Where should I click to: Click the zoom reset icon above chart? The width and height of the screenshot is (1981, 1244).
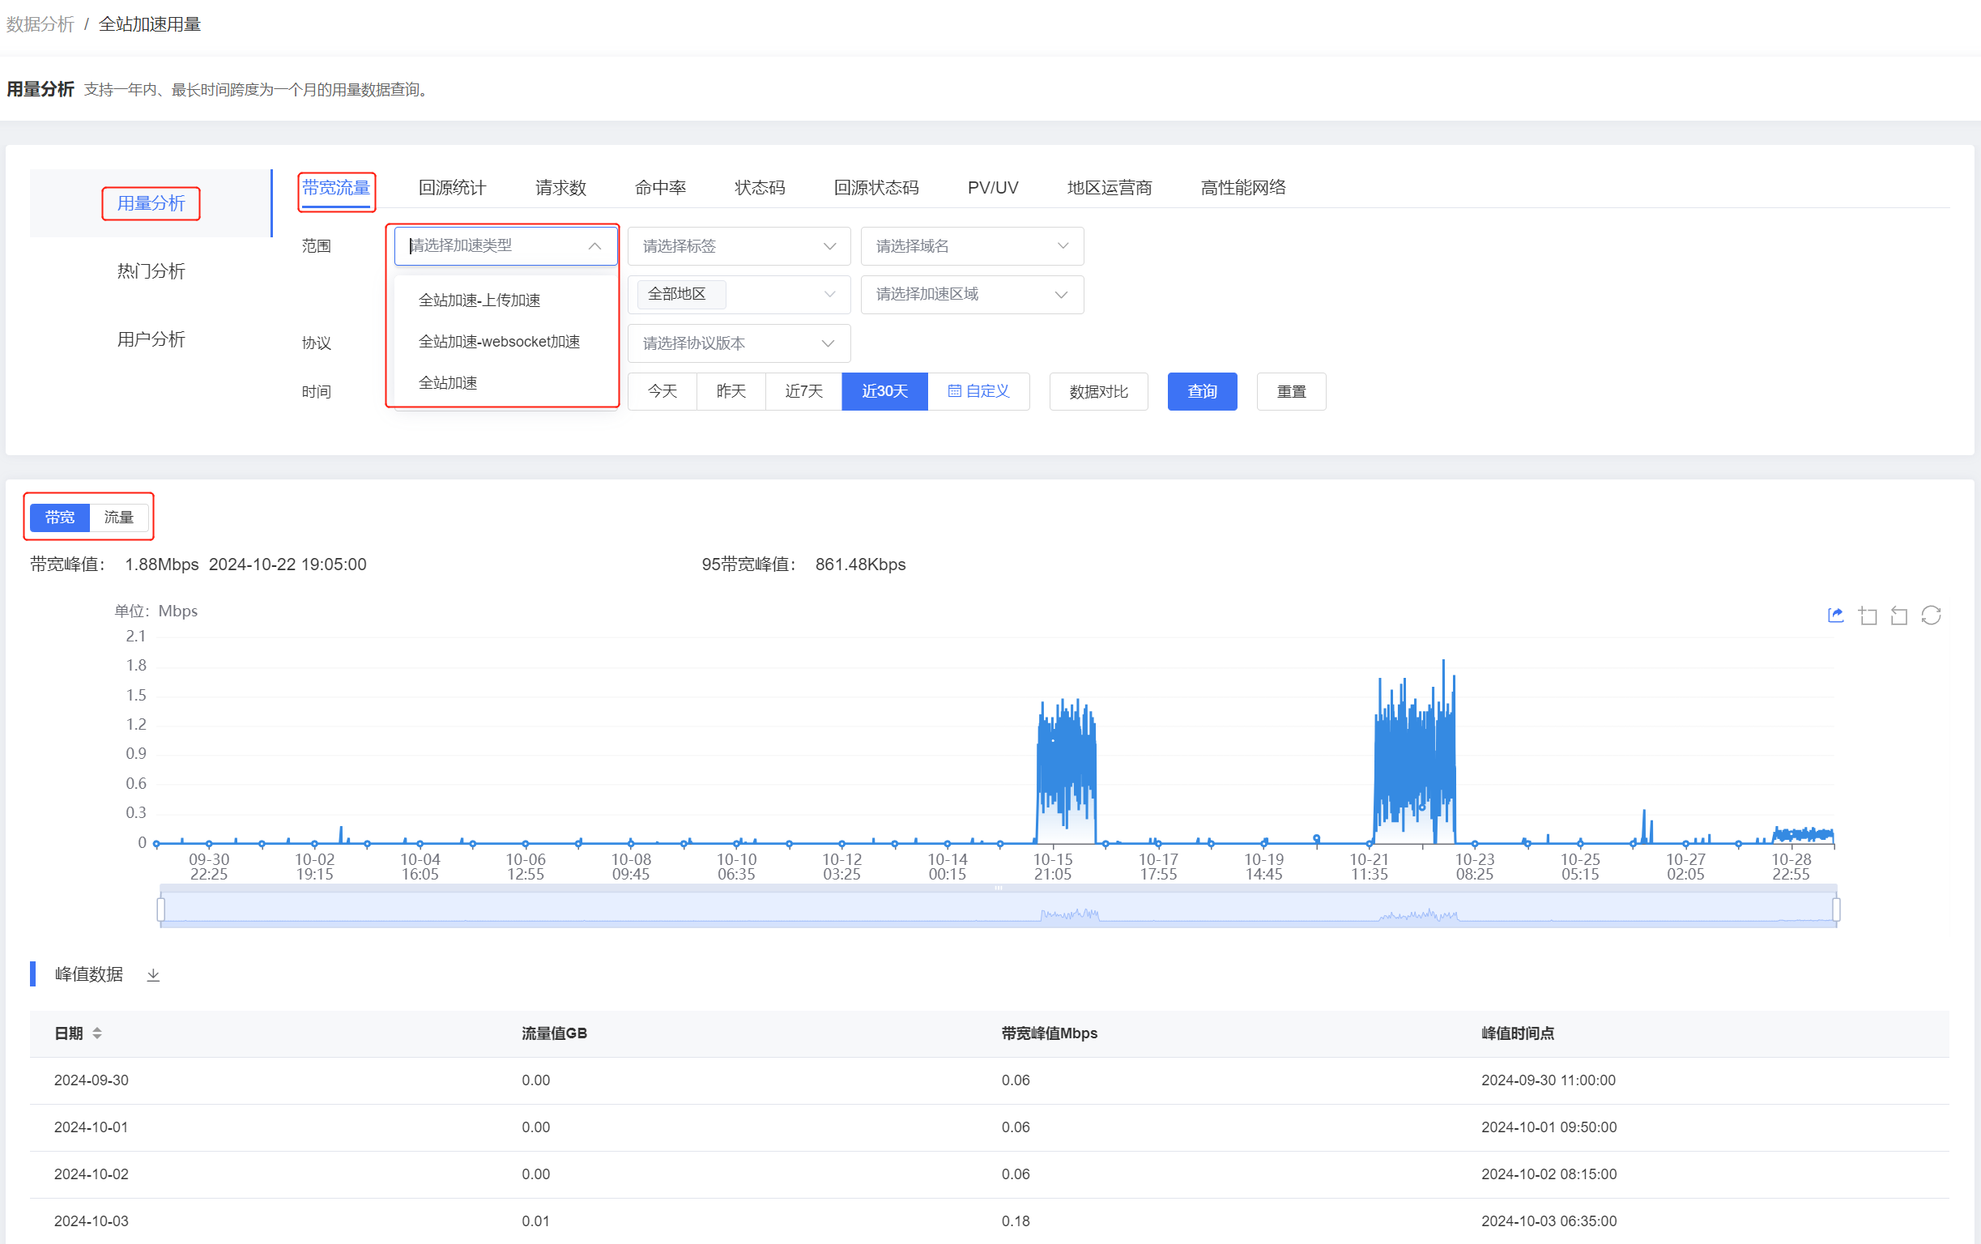coord(1898,616)
